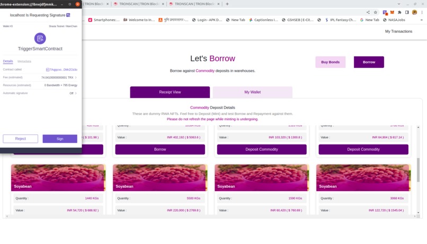Image resolution: width=427 pixels, height=244 pixels.
Task: Open the Google New Tab bookmark
Action: point(370,20)
